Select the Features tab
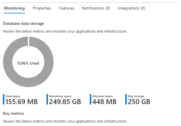The height and width of the screenshot is (126, 181). (x=67, y=8)
